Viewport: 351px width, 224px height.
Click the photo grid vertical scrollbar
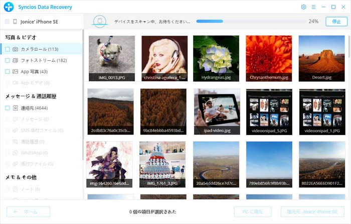(x=349, y=46)
